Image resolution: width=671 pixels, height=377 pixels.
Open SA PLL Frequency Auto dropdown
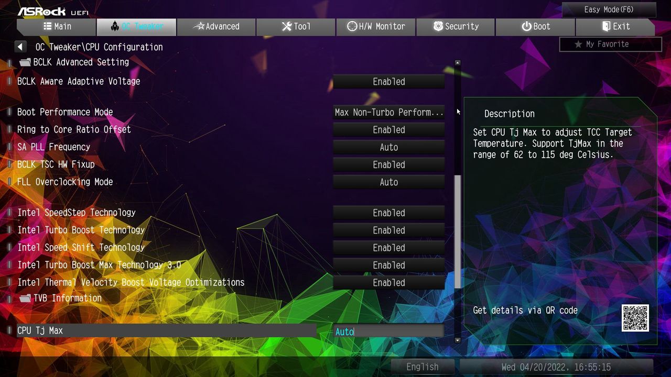[389, 147]
